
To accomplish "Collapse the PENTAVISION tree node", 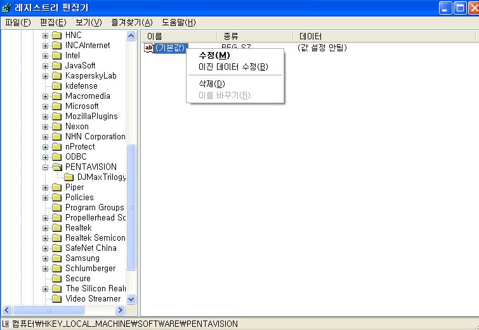I will tap(46, 167).
